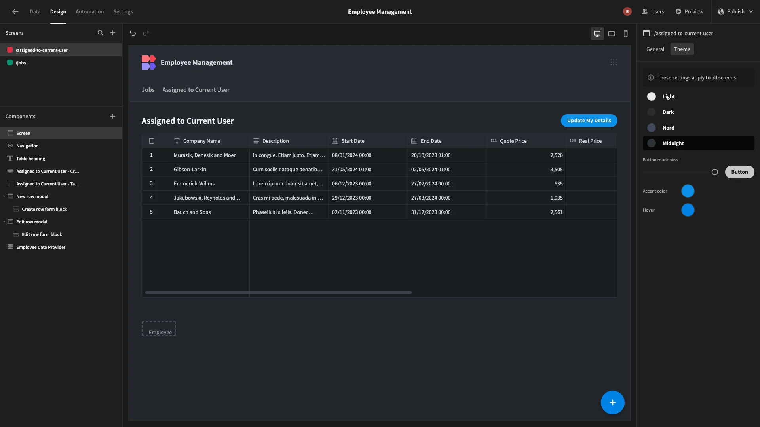Click the Gibson-Larkin cell
This screenshot has height=427, width=760.
pos(210,169)
